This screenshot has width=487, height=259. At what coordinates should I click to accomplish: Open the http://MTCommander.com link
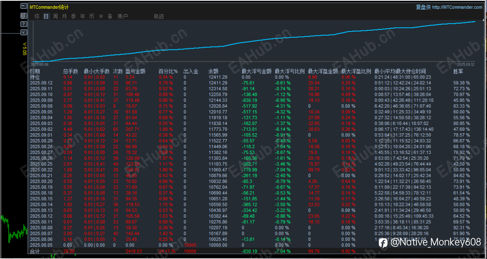(457, 7)
